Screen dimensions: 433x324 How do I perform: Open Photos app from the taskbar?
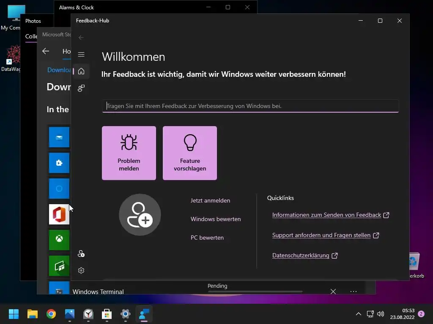[x=70, y=314]
